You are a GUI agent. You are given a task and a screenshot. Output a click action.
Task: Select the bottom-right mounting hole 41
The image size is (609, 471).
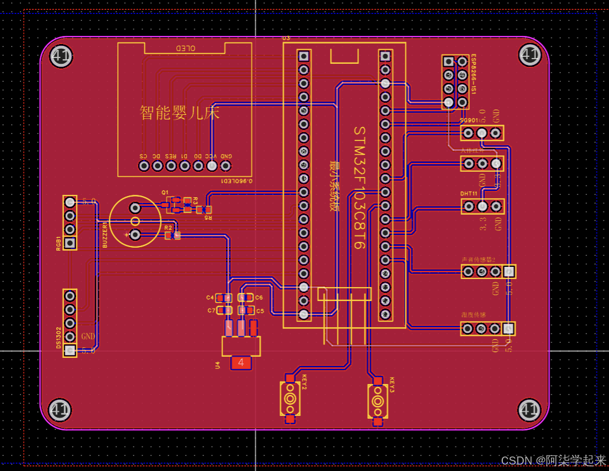point(530,410)
